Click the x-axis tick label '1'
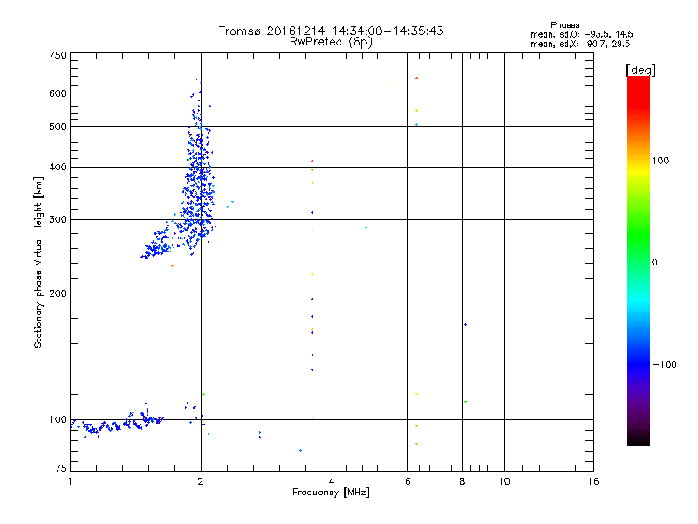 70,481
